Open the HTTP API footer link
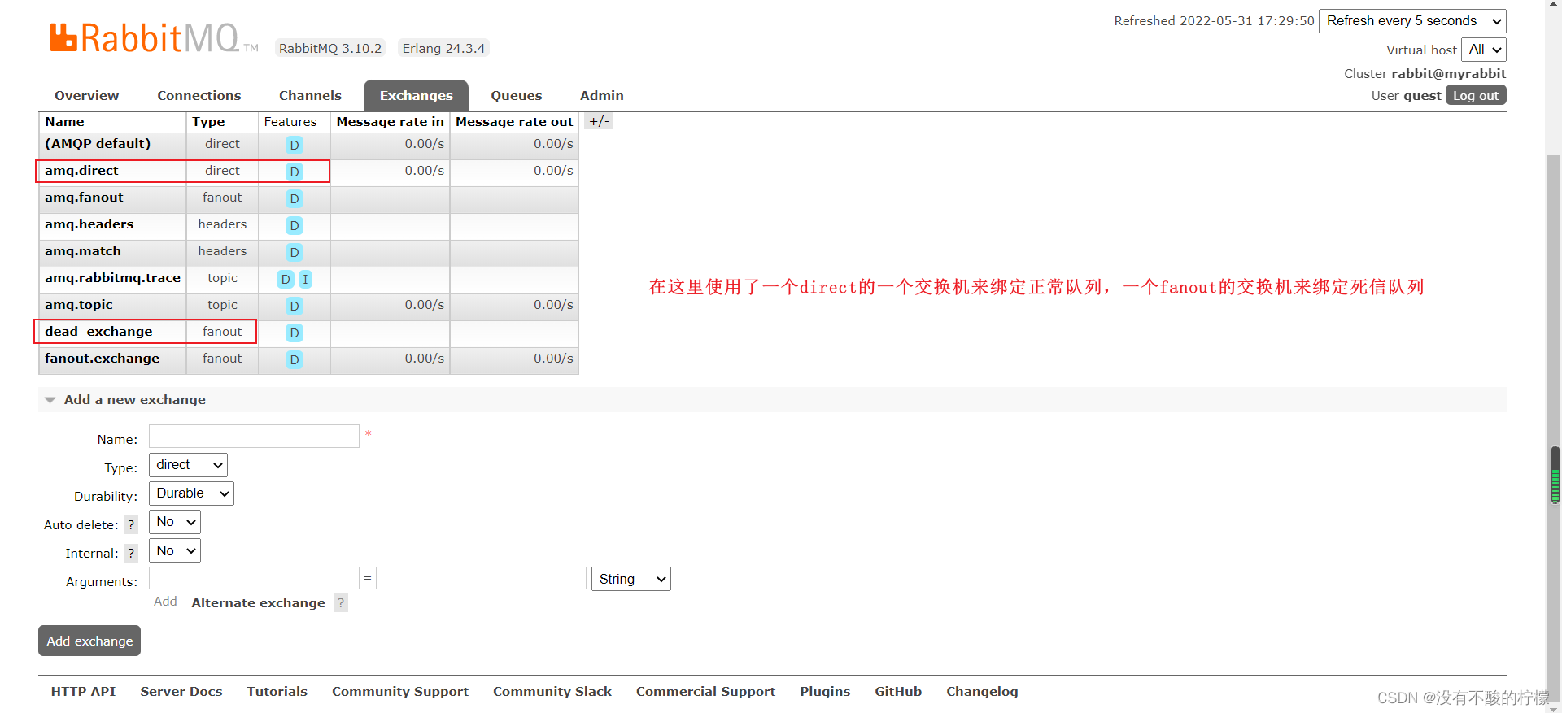 pos(83,691)
